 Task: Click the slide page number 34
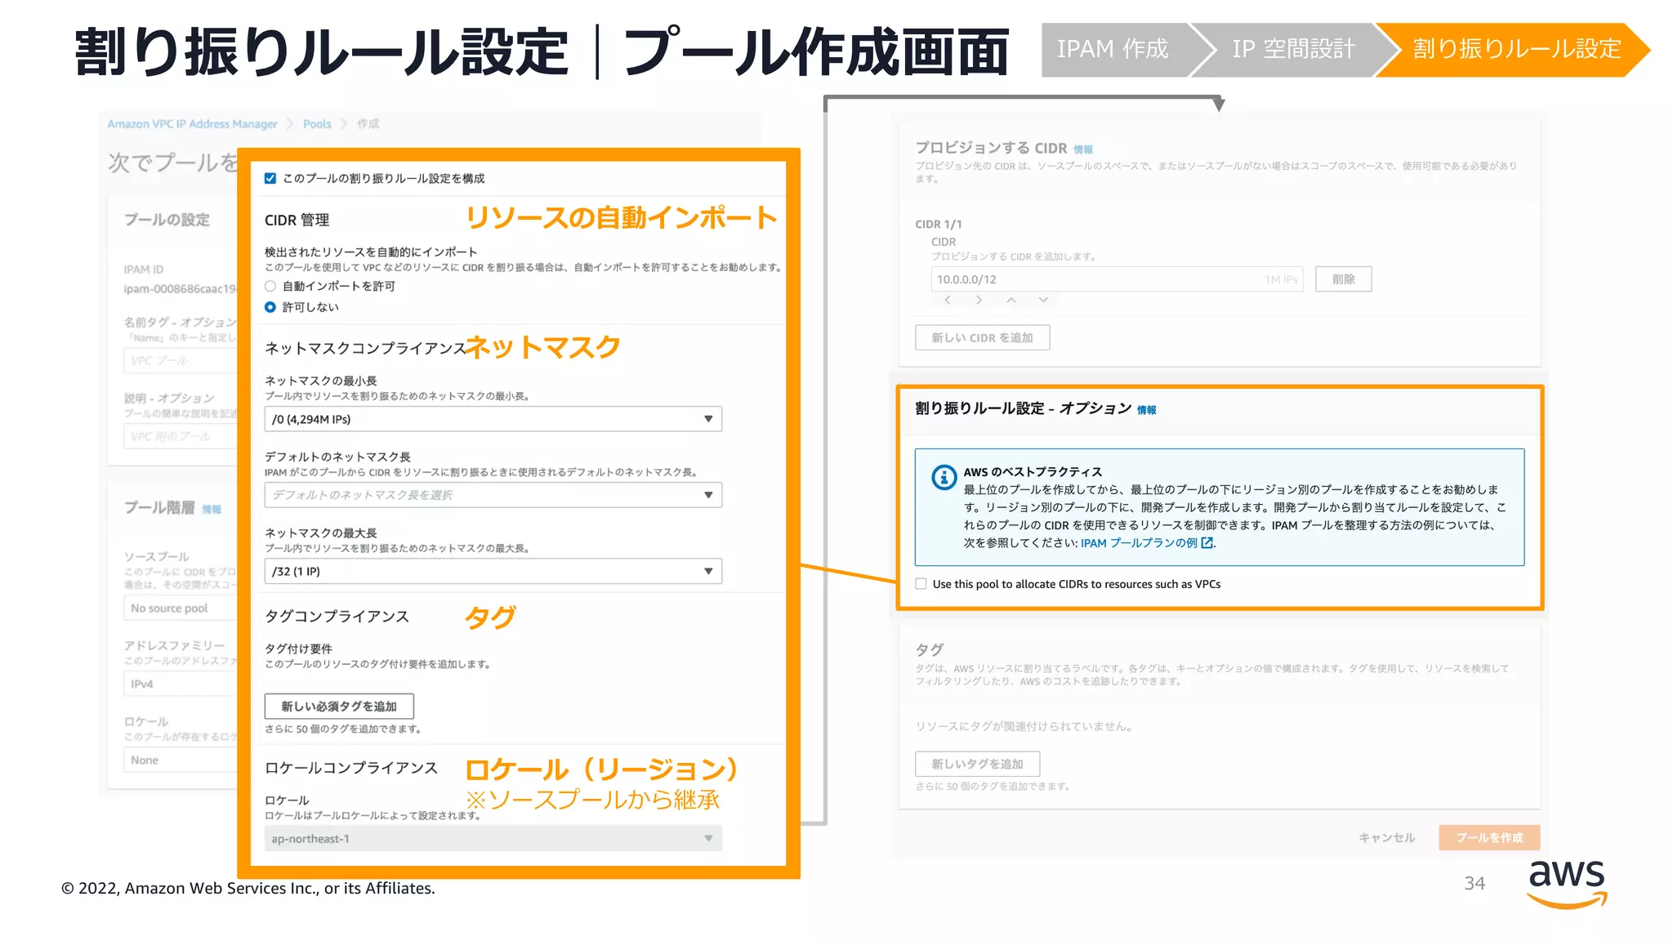tap(1474, 884)
